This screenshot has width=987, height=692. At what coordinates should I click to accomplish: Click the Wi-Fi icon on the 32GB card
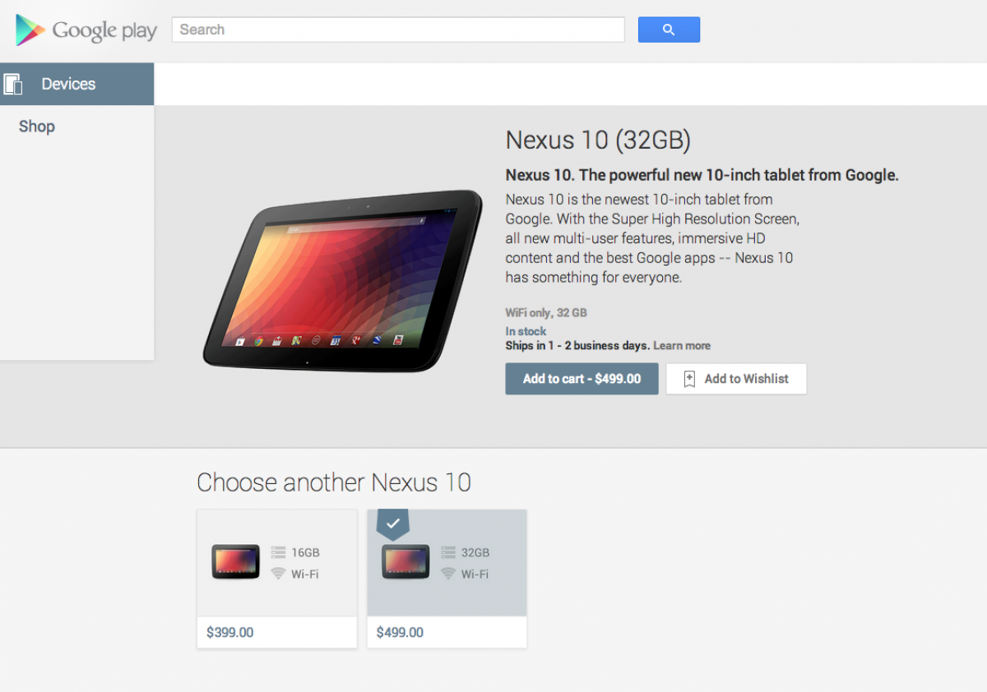pyautogui.click(x=448, y=574)
